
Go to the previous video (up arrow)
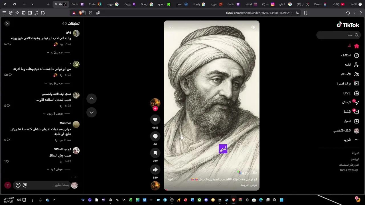(x=92, y=99)
